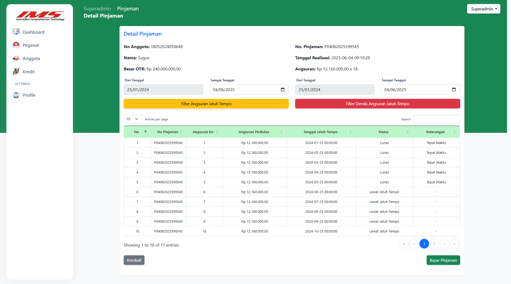The width and height of the screenshot is (511, 284).
Task: Click the Dashboard monitor icon
Action: pos(16,32)
